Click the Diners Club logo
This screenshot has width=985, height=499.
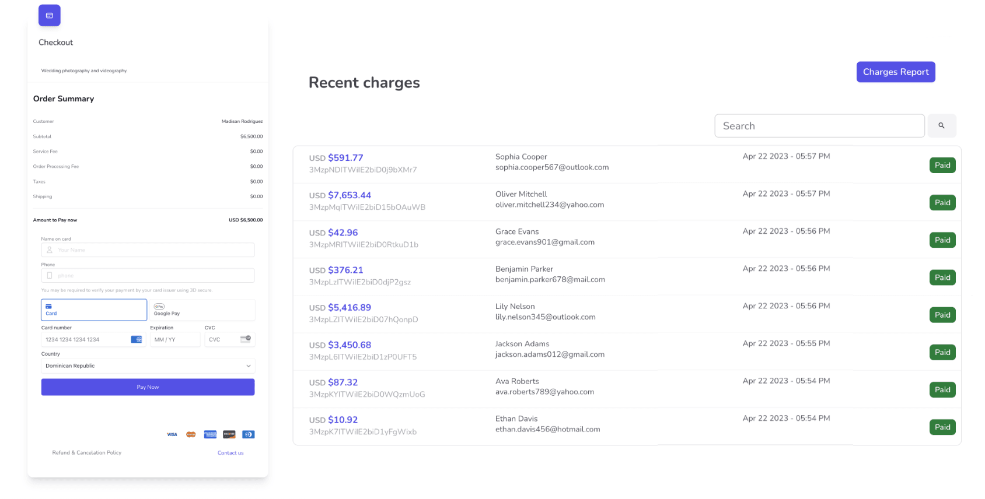248,434
